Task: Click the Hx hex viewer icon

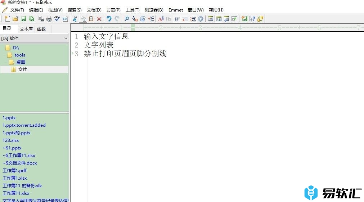Action: [169, 19]
